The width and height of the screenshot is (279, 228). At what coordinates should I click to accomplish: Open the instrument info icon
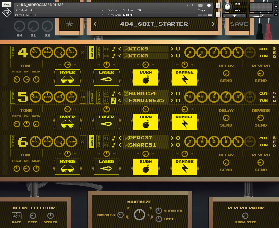(x=209, y=5)
